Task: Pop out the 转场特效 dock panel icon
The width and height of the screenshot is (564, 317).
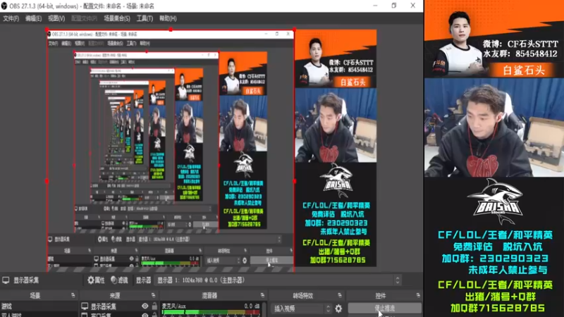Action: tap(340, 295)
